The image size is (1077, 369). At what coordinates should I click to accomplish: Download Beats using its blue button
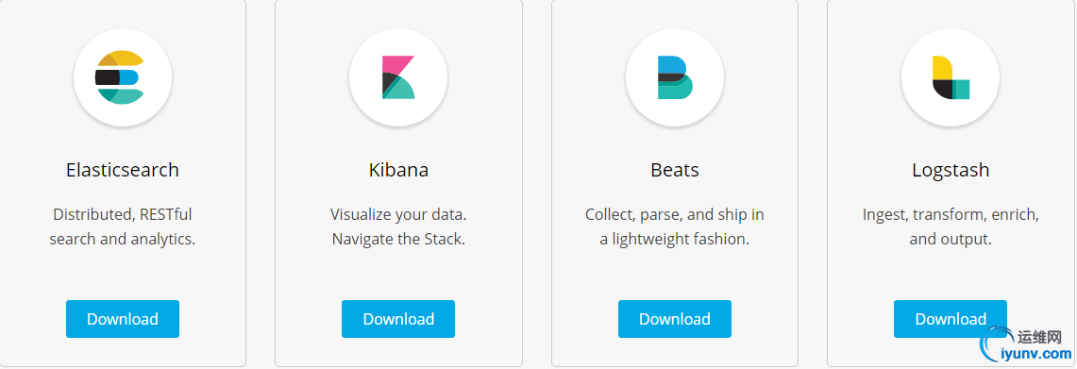(x=675, y=319)
